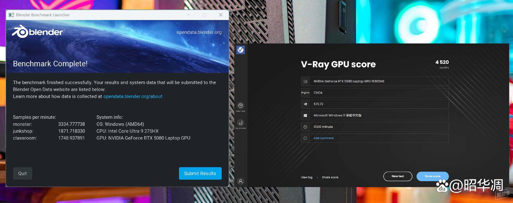This screenshot has width=513, height=203.
Task: Click the clock icon beside 01:00 minute
Action: pos(305,127)
